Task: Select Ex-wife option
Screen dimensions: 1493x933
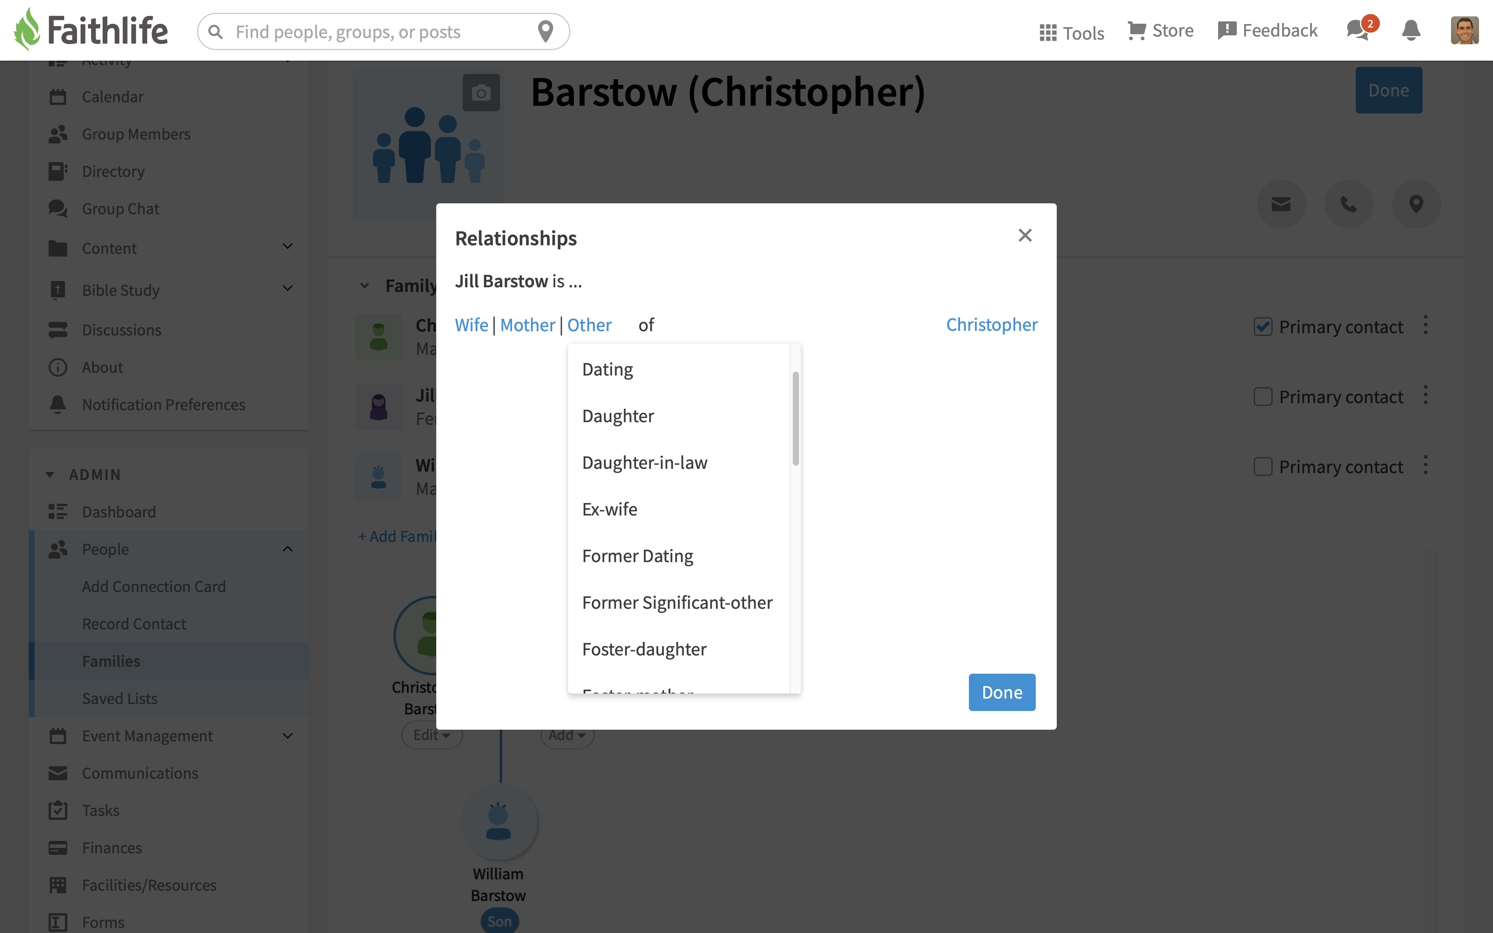Action: pos(678,509)
